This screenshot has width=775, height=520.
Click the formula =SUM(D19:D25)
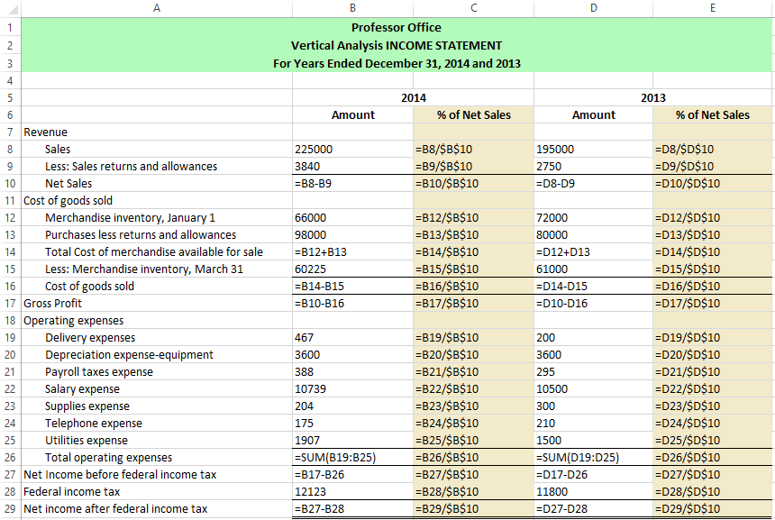tap(593, 457)
